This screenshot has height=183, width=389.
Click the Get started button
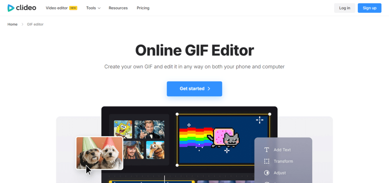click(194, 88)
